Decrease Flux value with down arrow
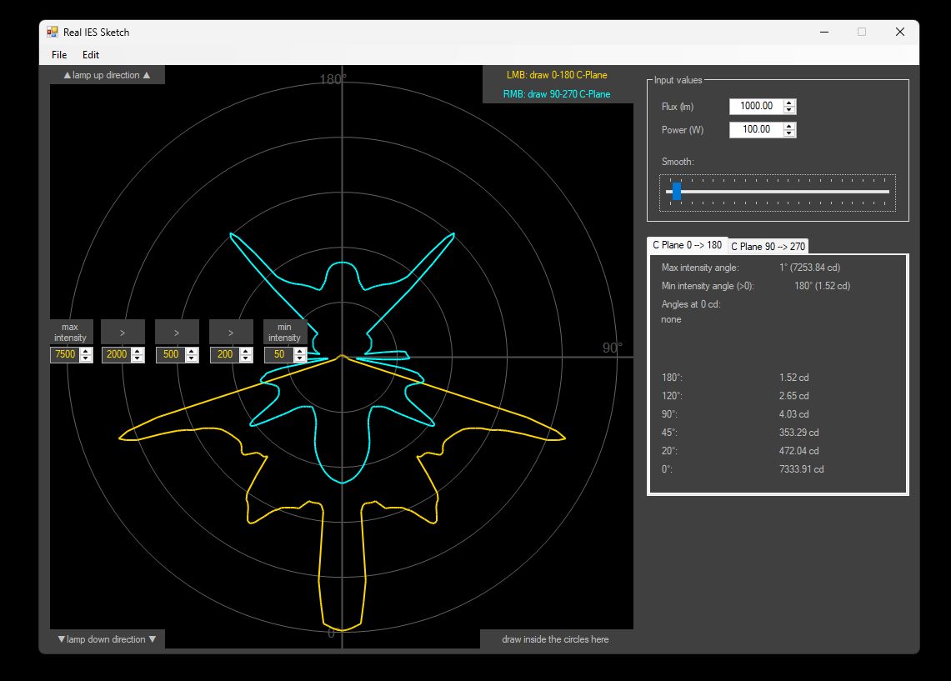 click(789, 110)
